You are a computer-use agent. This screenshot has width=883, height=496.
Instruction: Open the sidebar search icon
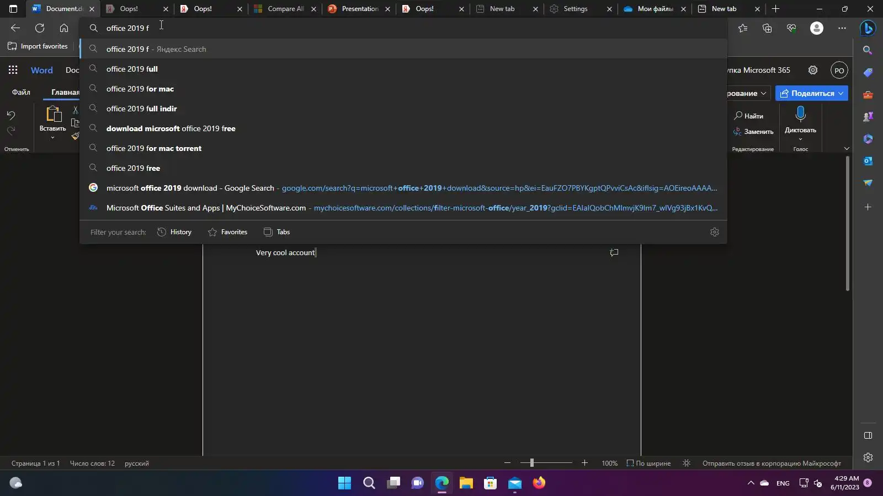click(868, 50)
